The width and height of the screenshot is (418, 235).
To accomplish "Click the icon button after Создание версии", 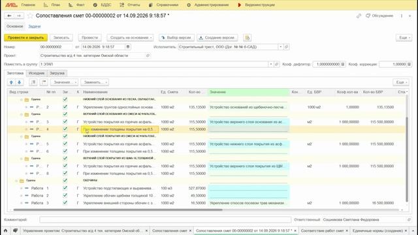I will (x=247, y=38).
